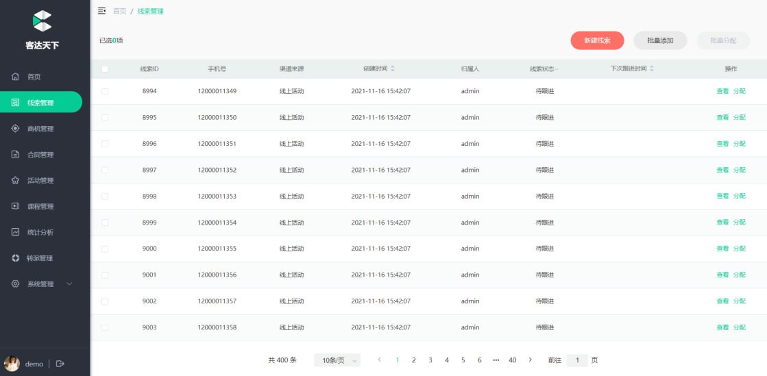
Task: Open the 10条/页 page size dropdown
Action: pyautogui.click(x=337, y=360)
